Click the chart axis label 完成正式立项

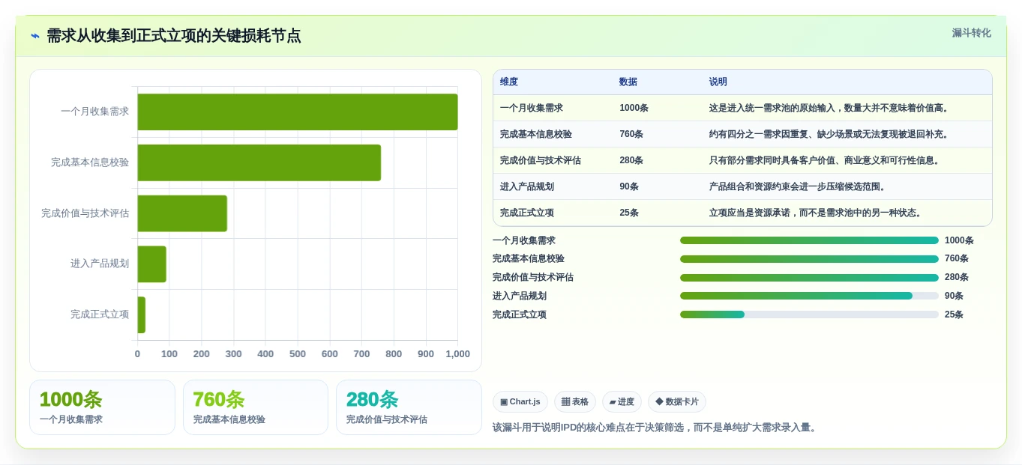point(100,314)
